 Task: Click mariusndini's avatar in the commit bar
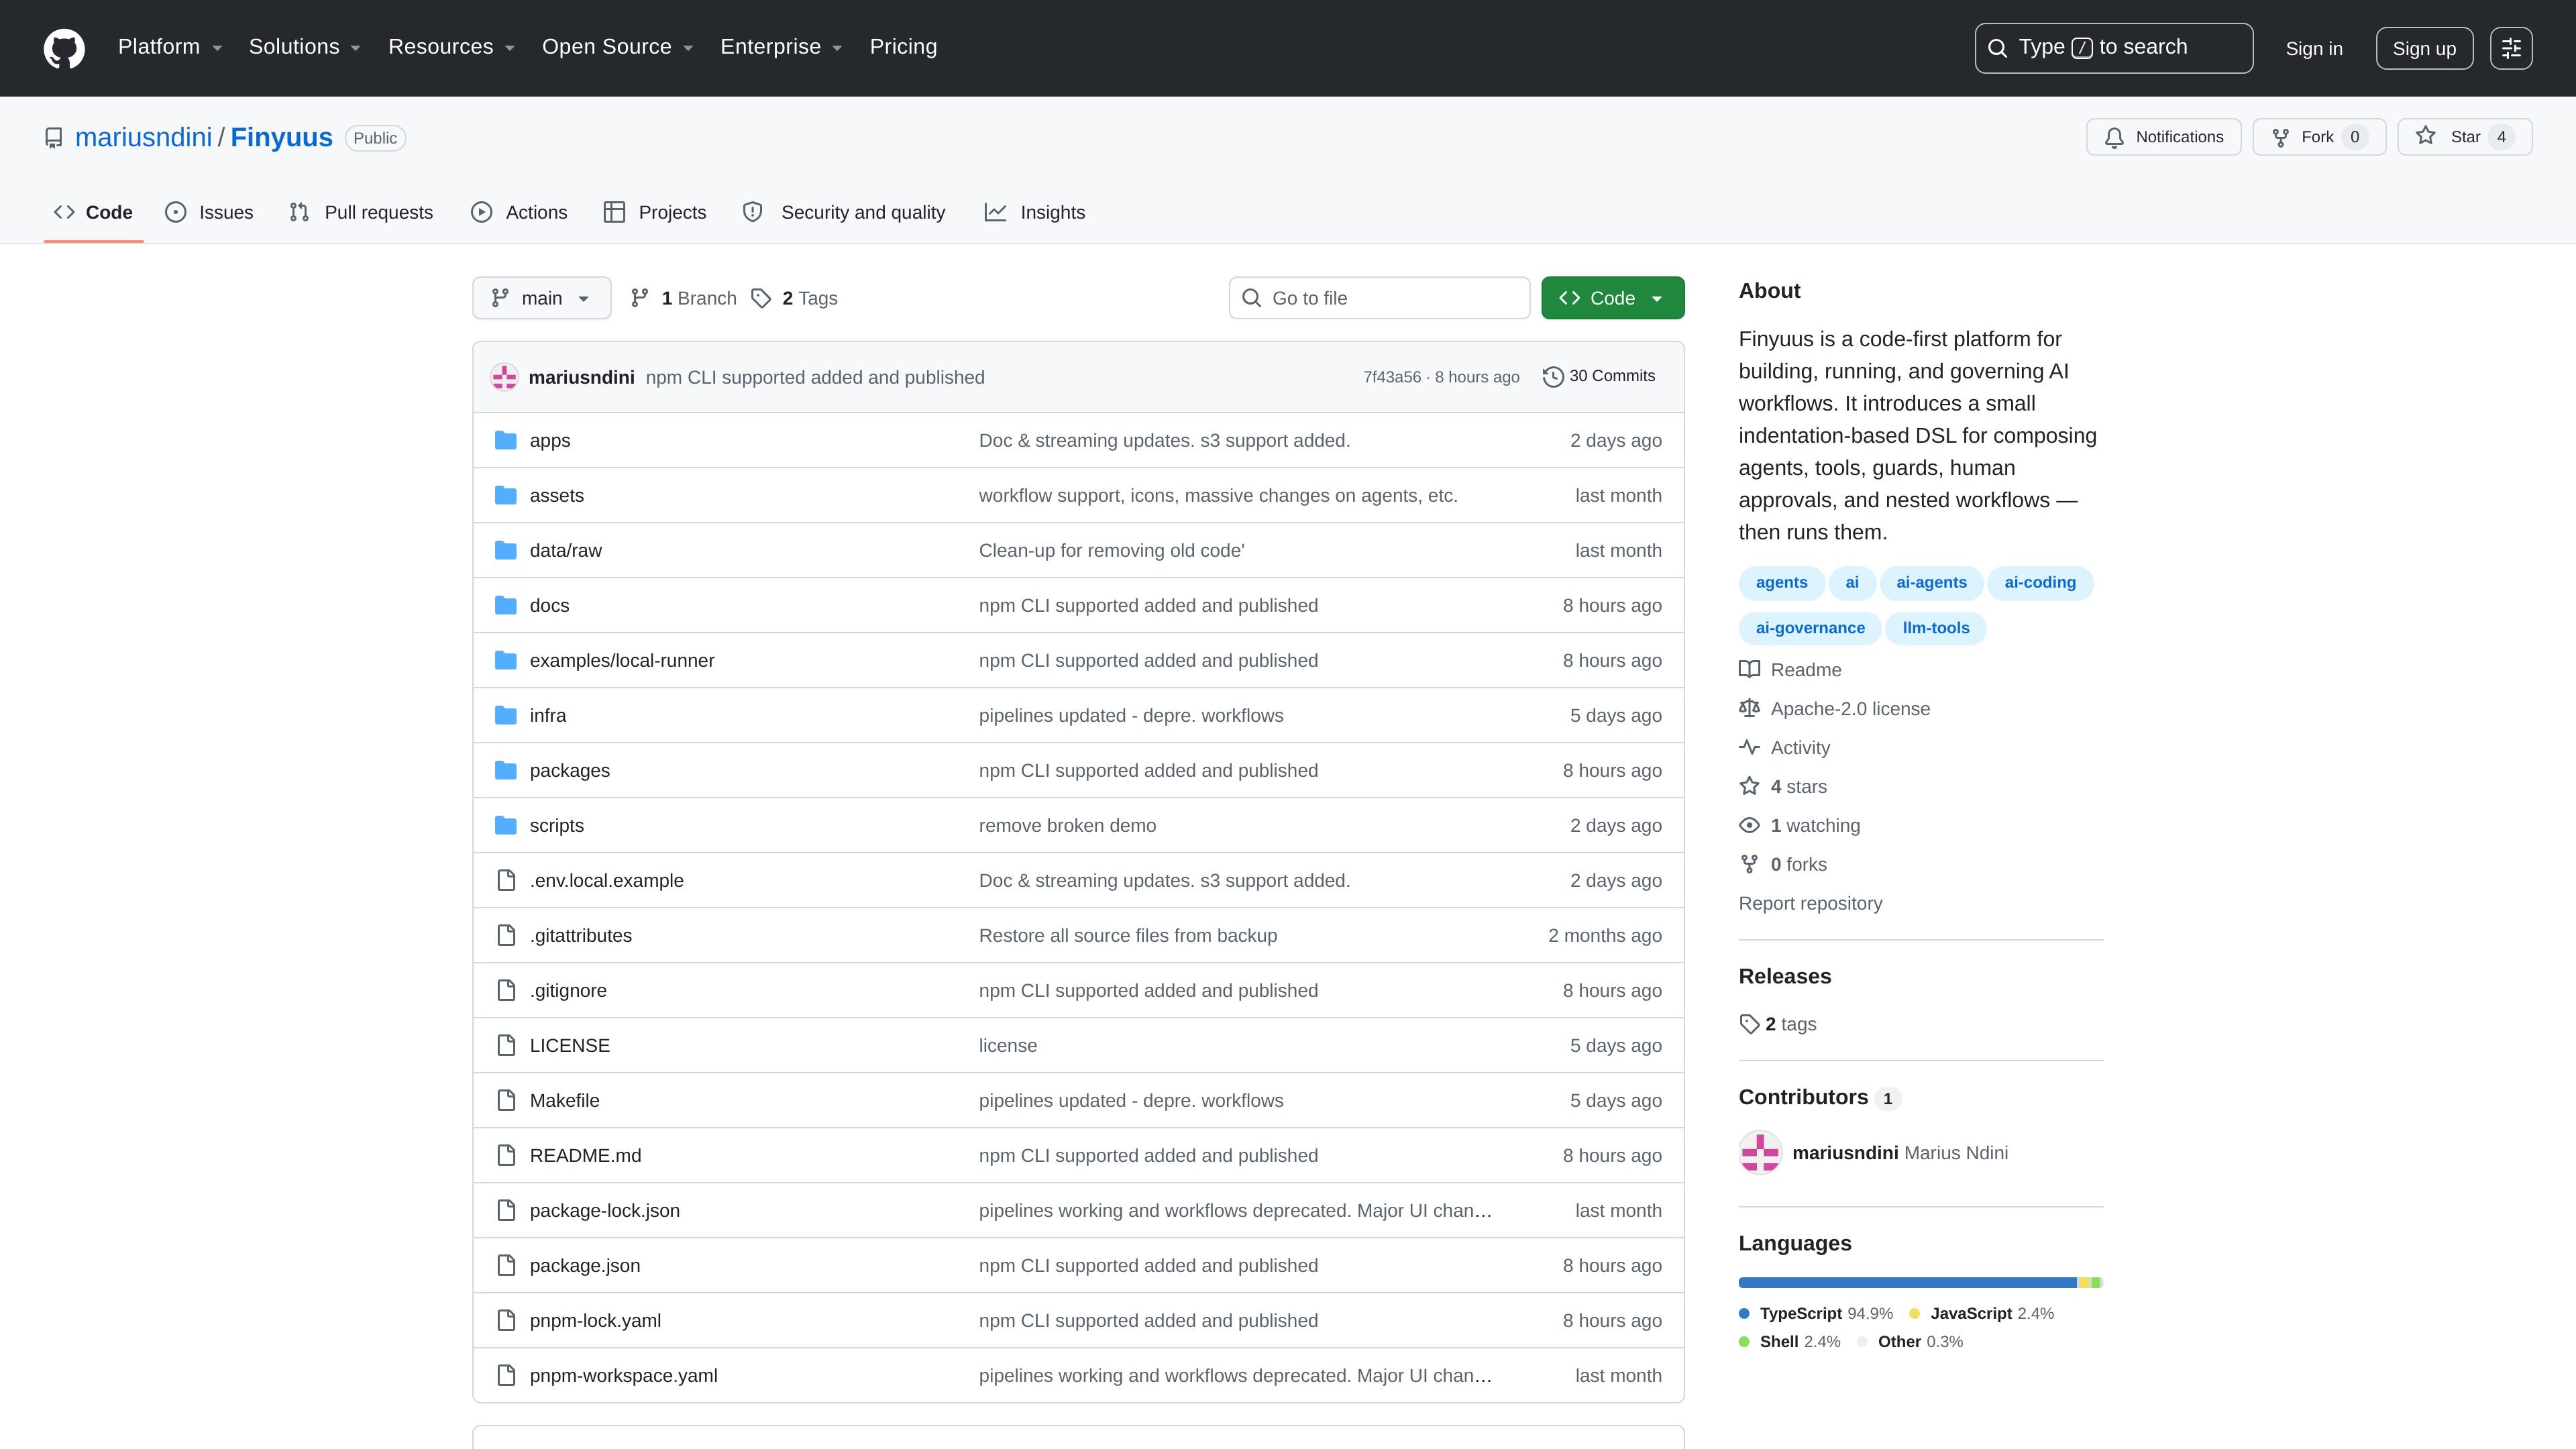click(504, 377)
